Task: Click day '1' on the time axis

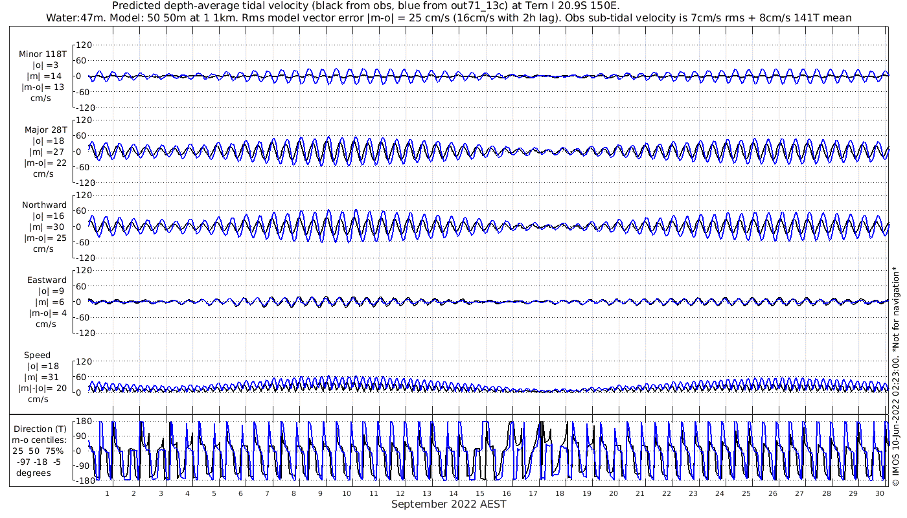Action: pos(107,493)
